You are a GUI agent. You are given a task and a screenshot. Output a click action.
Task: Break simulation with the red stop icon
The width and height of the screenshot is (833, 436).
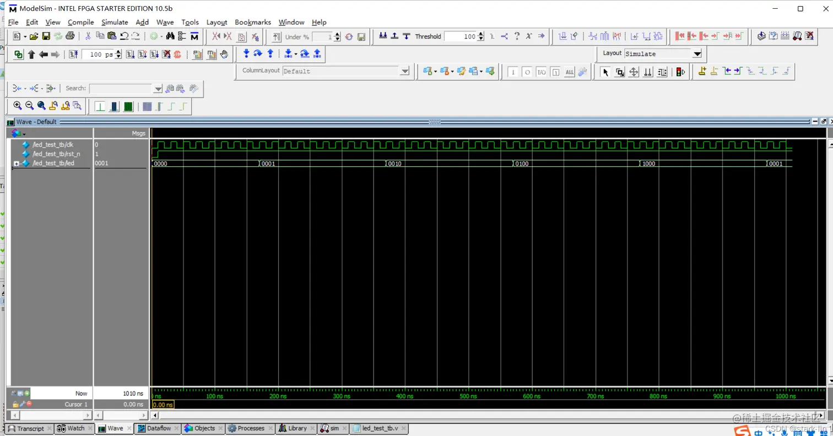(177, 54)
